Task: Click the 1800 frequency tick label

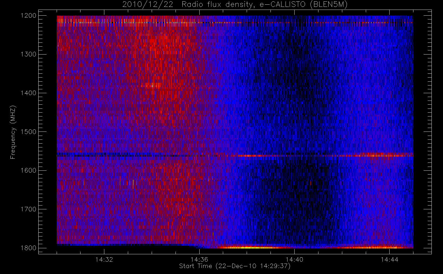Action: tap(28, 248)
